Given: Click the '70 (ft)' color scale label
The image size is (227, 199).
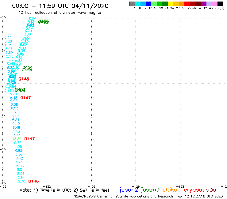Looking at the screenshot, I should pyautogui.click(x=219, y=8).
